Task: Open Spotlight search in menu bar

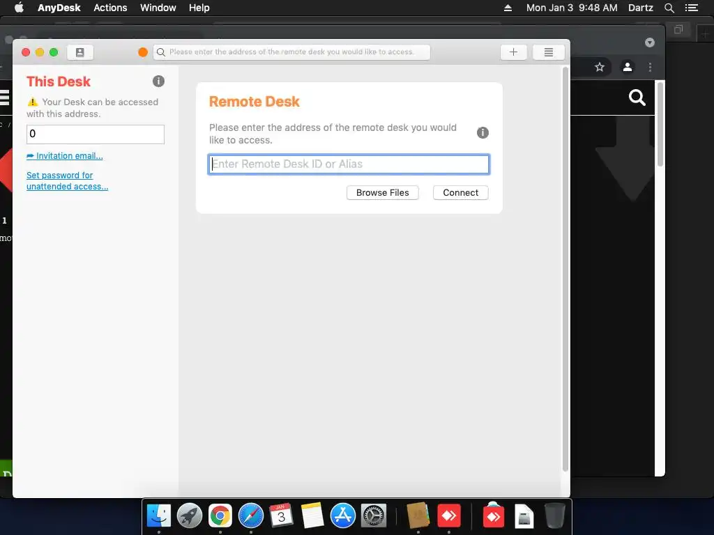Action: pos(669,8)
